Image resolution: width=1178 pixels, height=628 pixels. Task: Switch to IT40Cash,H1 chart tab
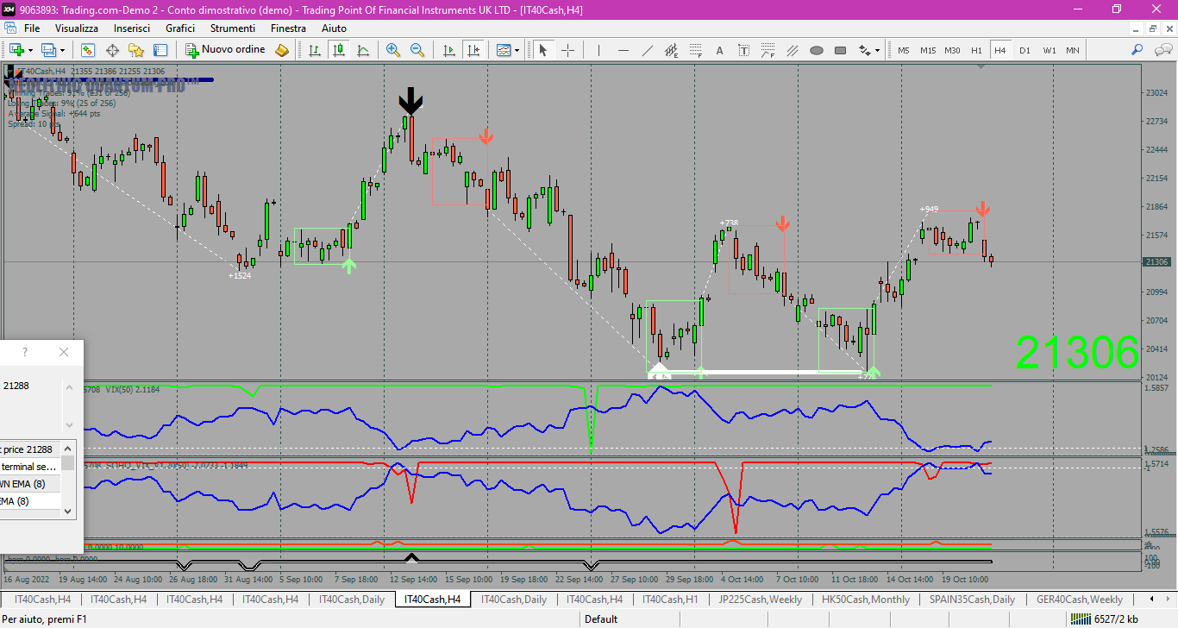(x=671, y=599)
